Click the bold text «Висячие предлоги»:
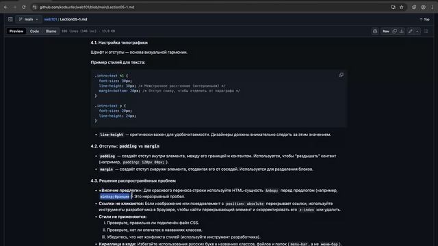This screenshot has height=246, width=438. [x=120, y=191]
